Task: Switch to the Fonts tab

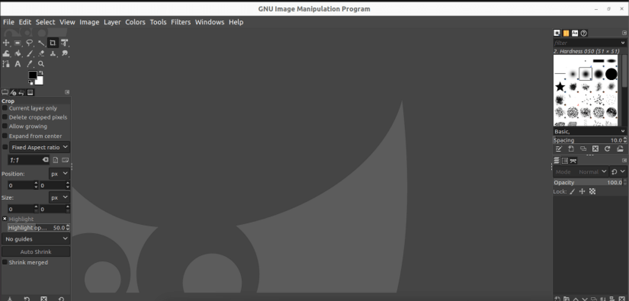Action: pyautogui.click(x=575, y=33)
